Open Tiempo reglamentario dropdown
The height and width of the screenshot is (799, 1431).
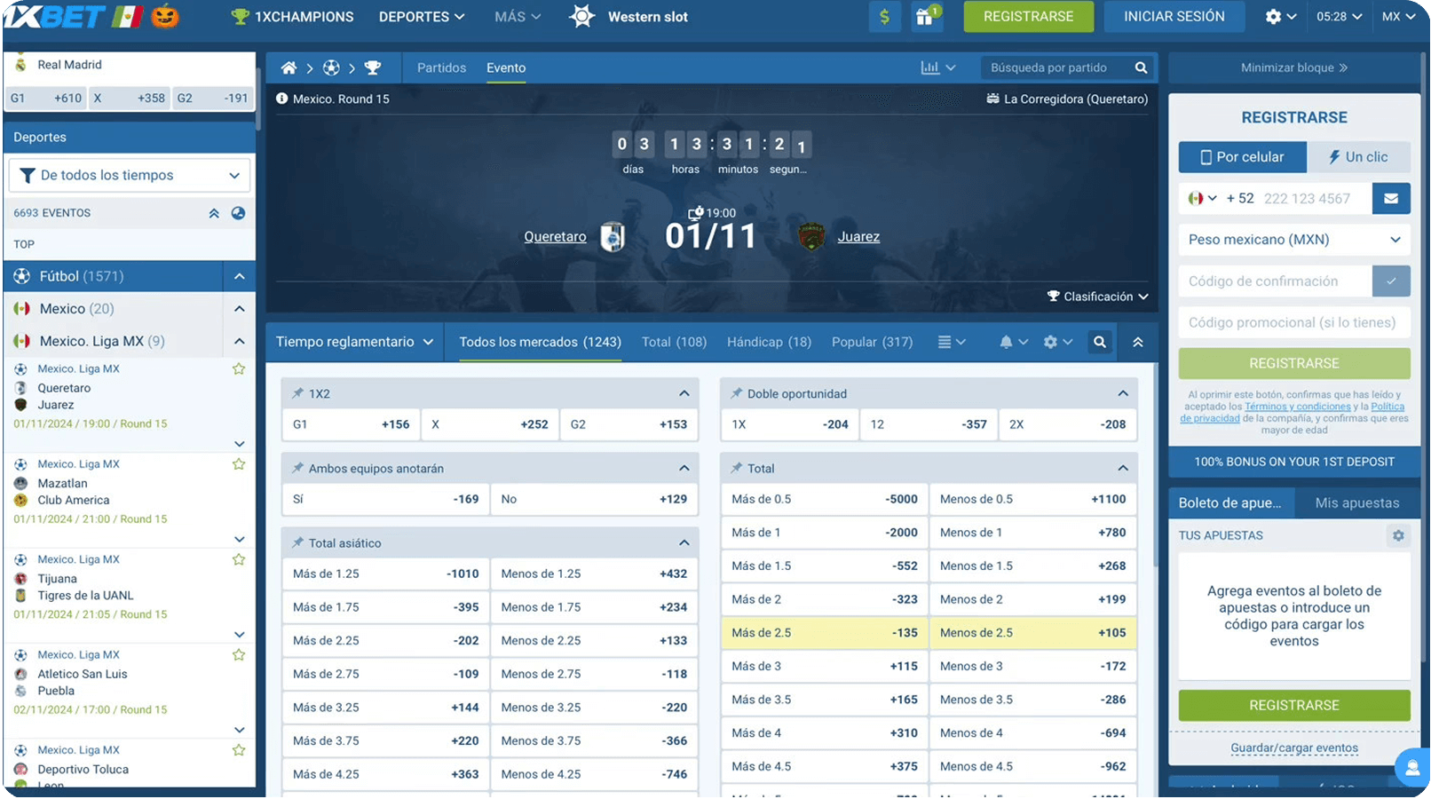pyautogui.click(x=354, y=342)
